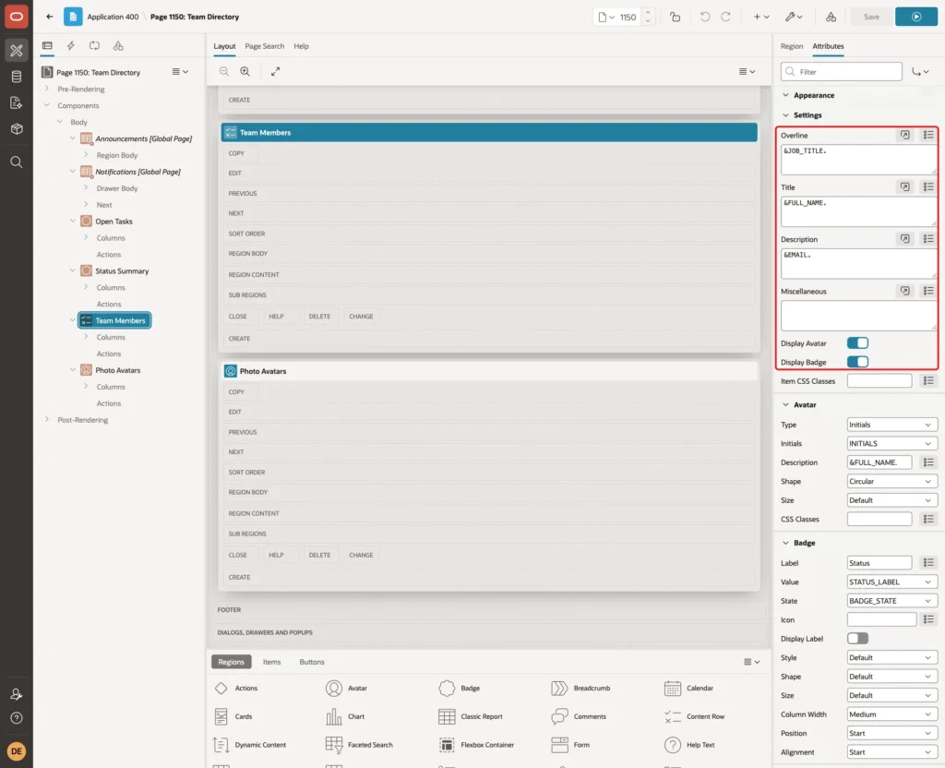The width and height of the screenshot is (945, 768).
Task: Zoom in the layout view
Action: (x=245, y=71)
